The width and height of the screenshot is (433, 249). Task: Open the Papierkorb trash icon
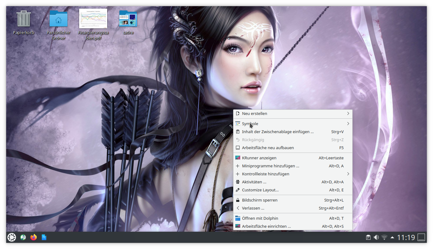(24, 18)
